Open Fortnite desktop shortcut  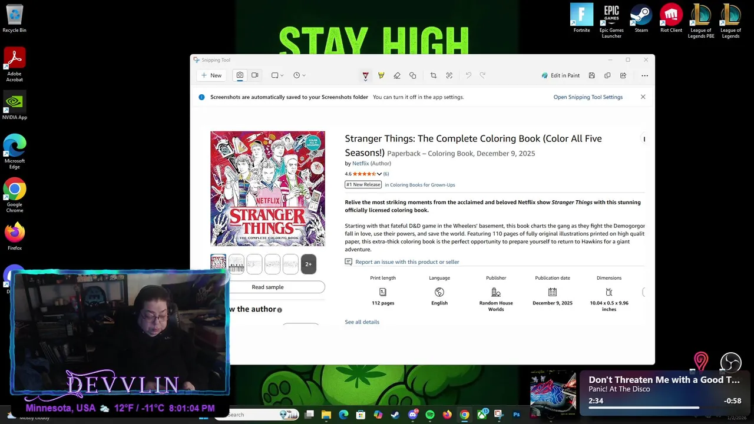click(x=581, y=18)
